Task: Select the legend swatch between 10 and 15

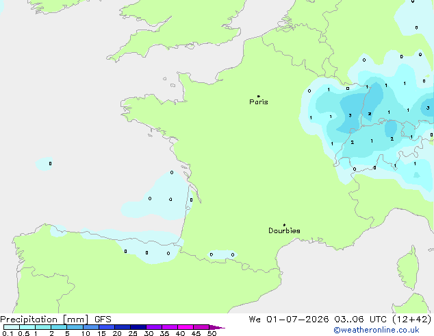Action: tap(91, 327)
